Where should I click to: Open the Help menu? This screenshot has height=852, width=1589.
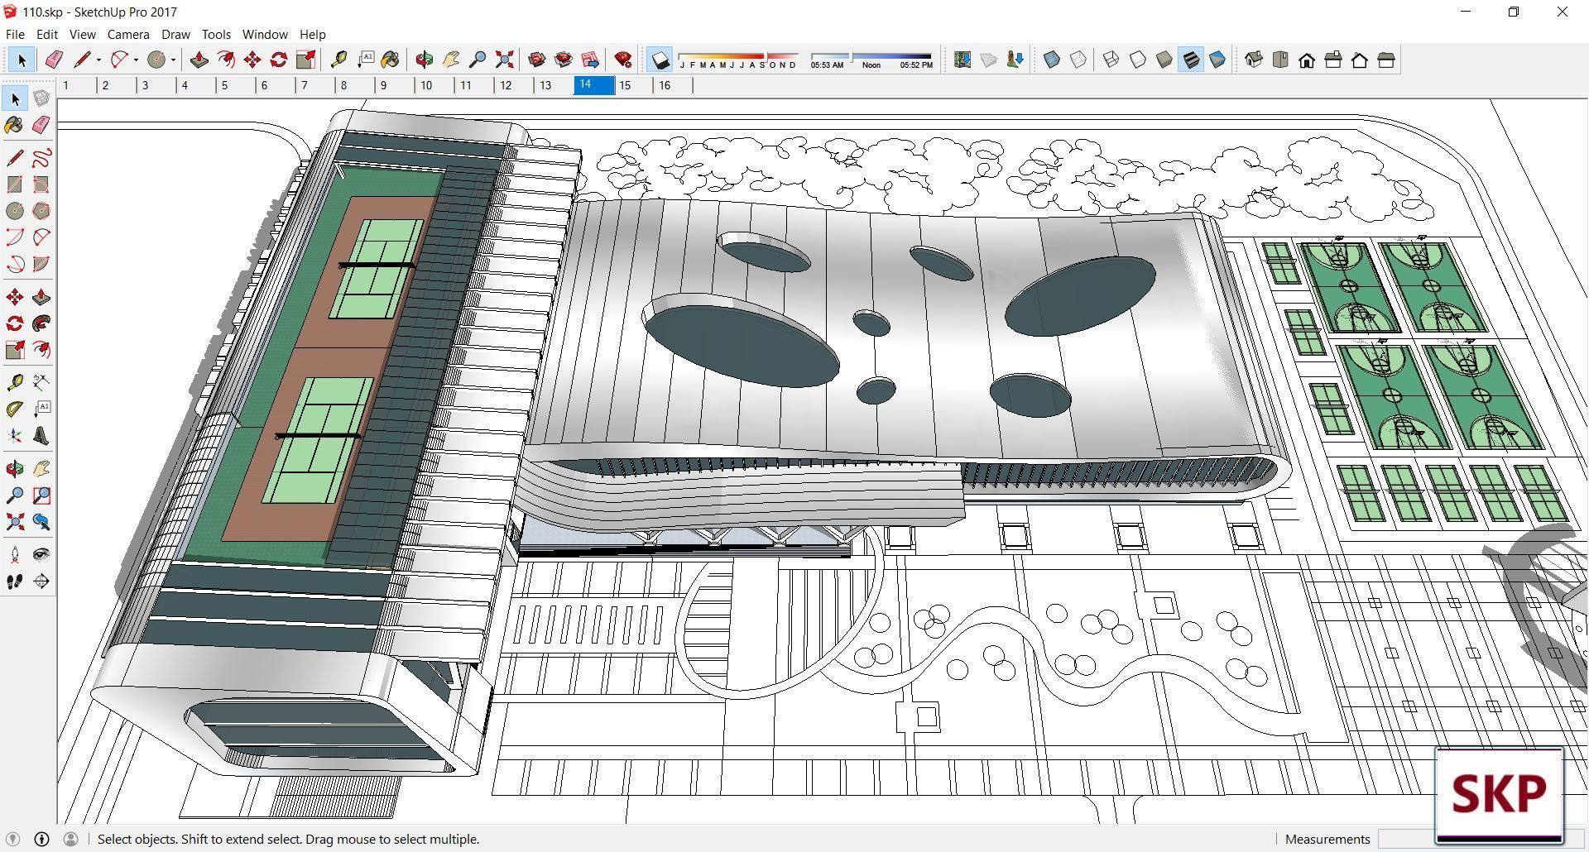[312, 34]
